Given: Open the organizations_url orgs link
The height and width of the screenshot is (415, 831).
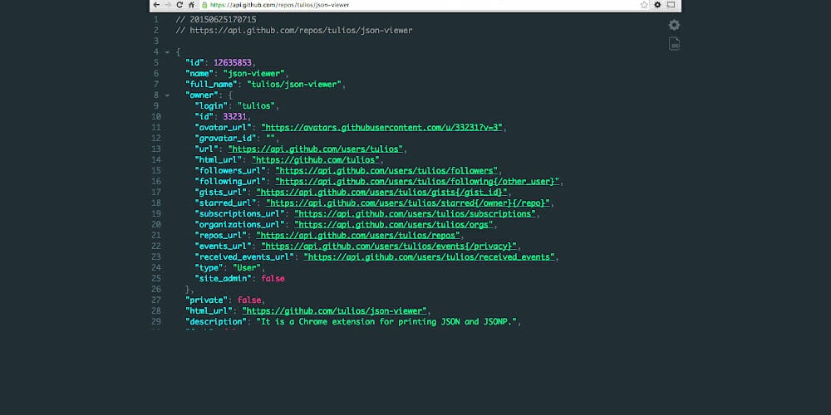Looking at the screenshot, I should pos(394,224).
